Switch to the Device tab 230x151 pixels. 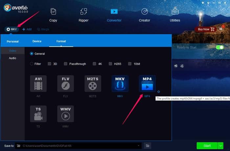(37, 41)
